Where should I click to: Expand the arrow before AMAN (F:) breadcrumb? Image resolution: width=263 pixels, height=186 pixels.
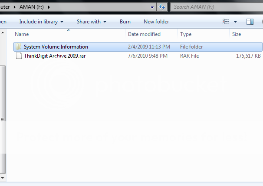(15, 7)
